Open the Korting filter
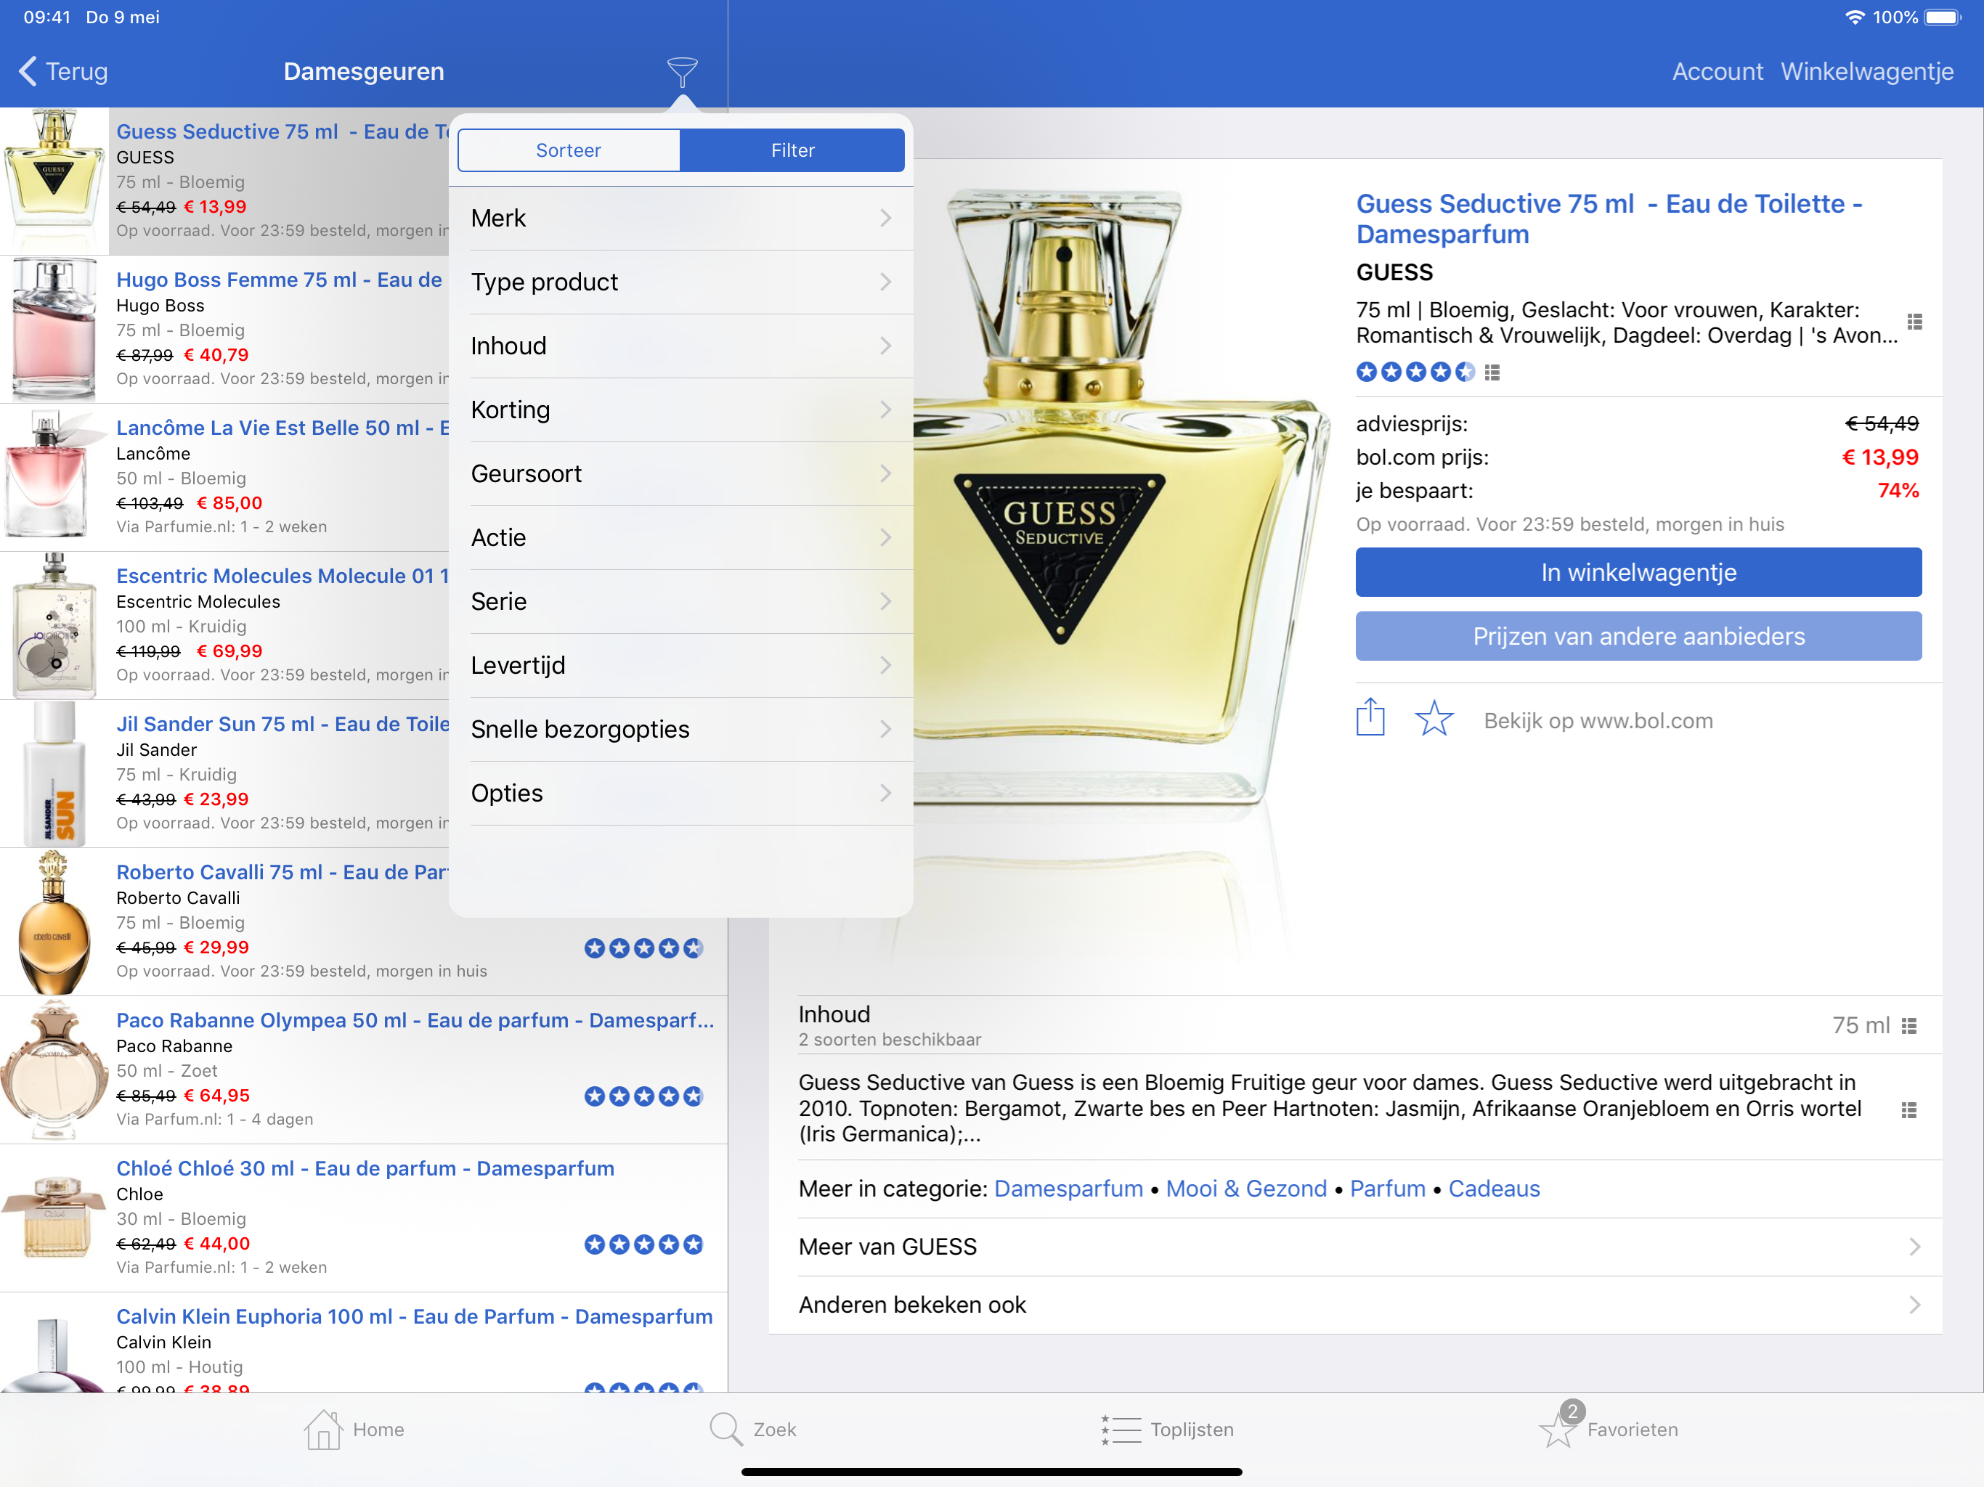The height and width of the screenshot is (1487, 1984). (x=680, y=410)
